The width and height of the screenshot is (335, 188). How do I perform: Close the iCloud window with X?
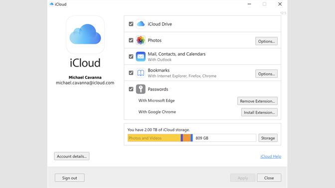point(280,4)
